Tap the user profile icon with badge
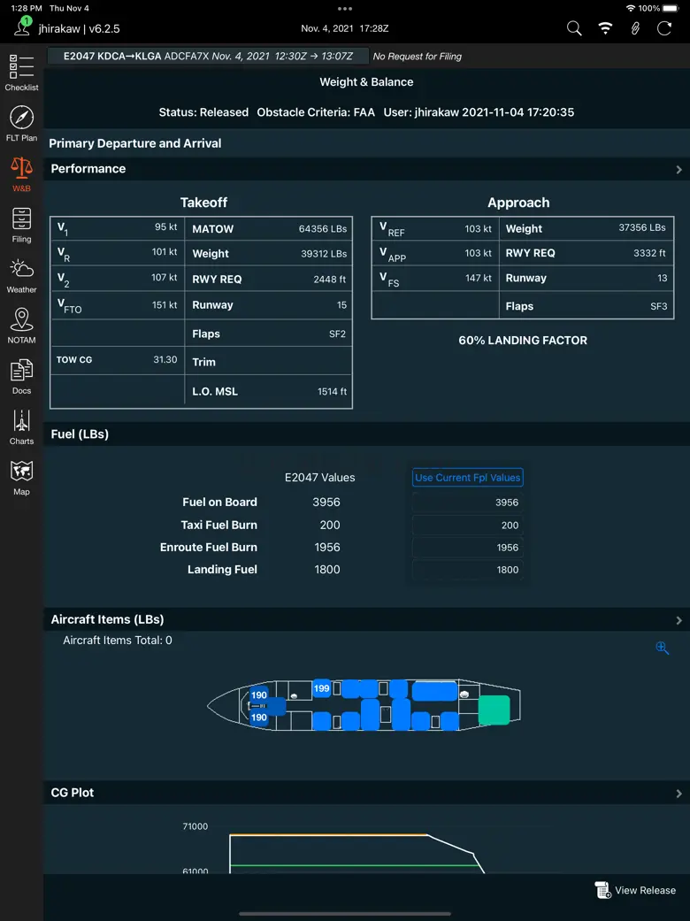This screenshot has width=690, height=921. [x=23, y=27]
